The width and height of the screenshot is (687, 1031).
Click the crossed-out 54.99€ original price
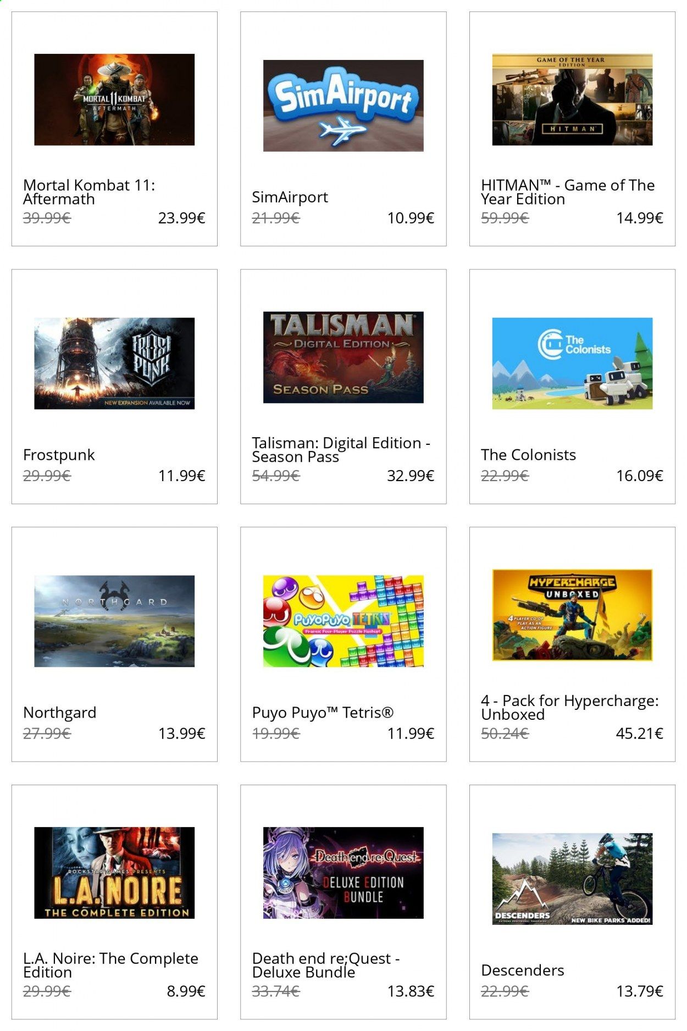276,476
